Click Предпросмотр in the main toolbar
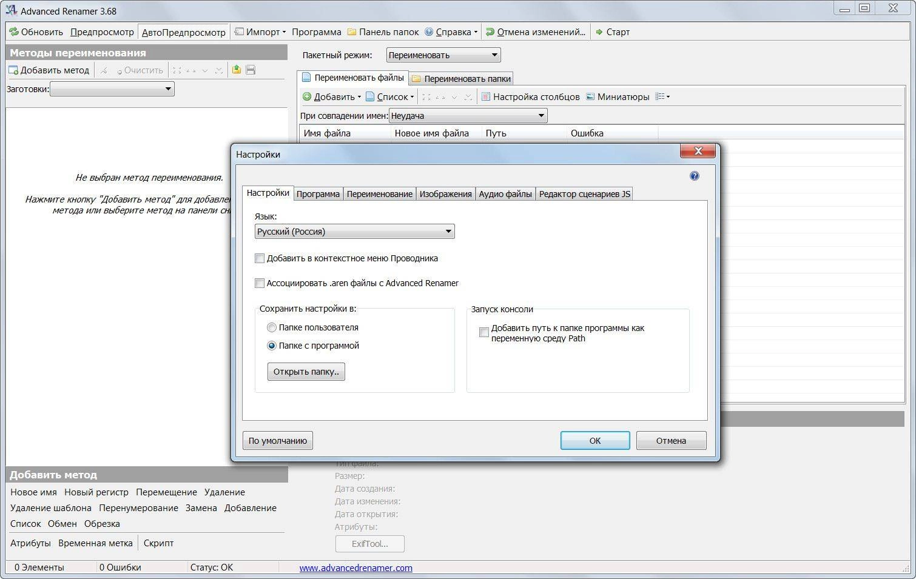Screen dimensions: 916x579 (x=102, y=32)
